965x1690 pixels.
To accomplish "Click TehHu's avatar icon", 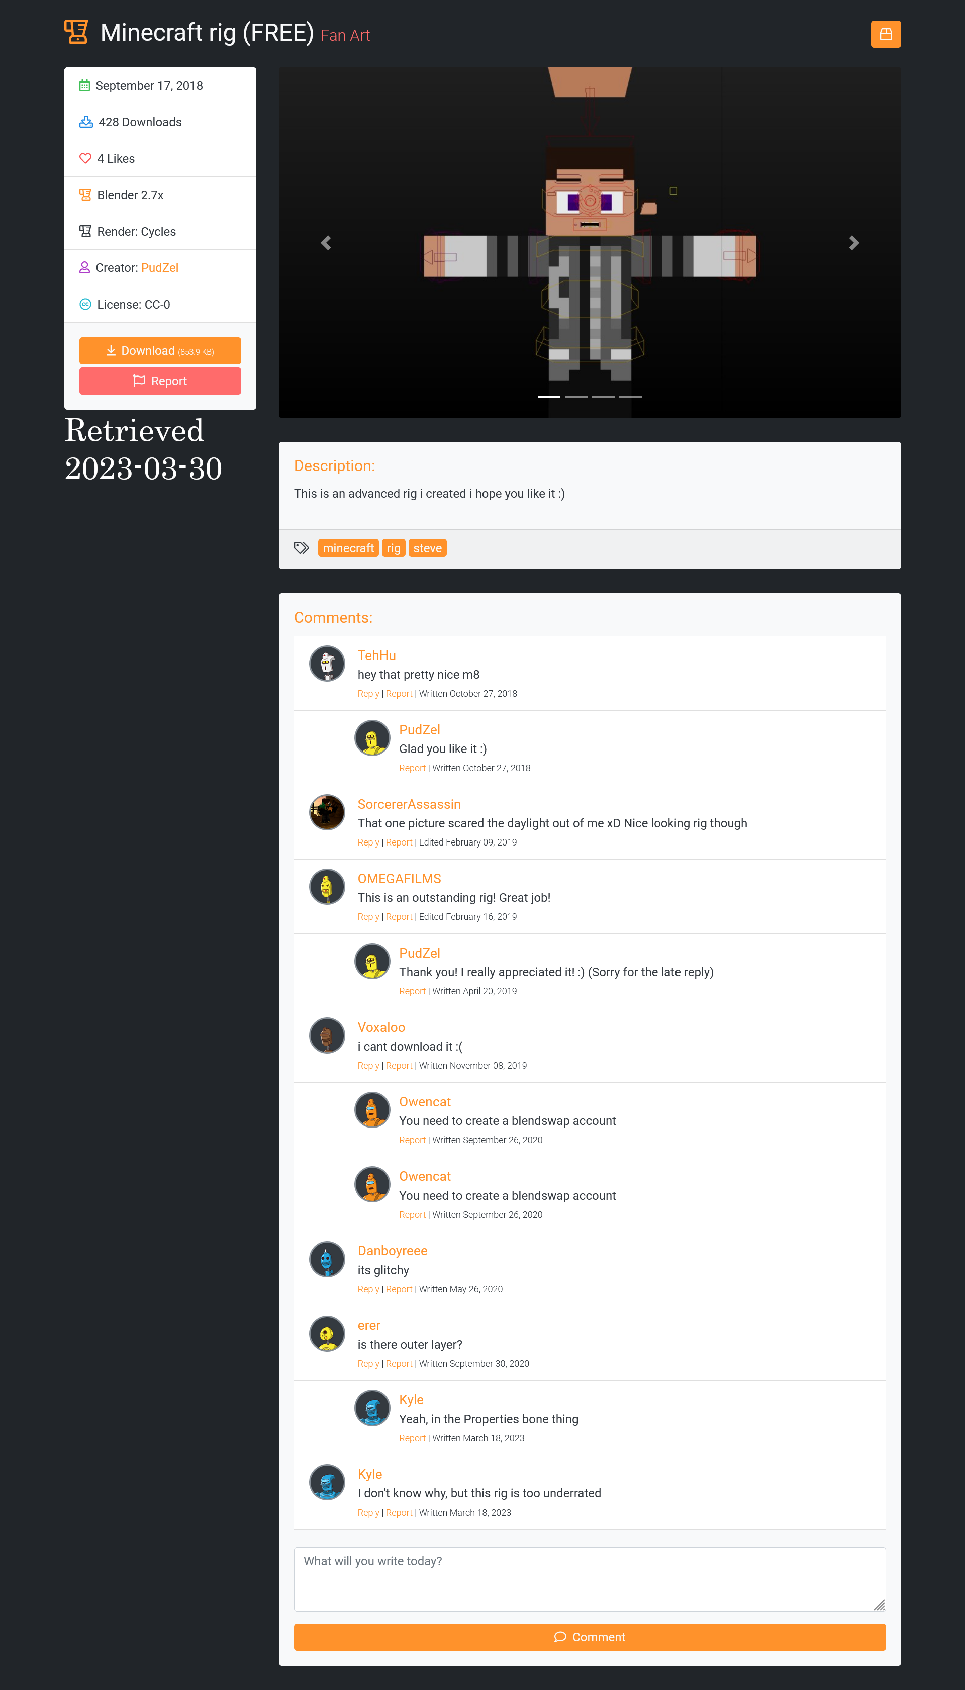I will tap(327, 664).
